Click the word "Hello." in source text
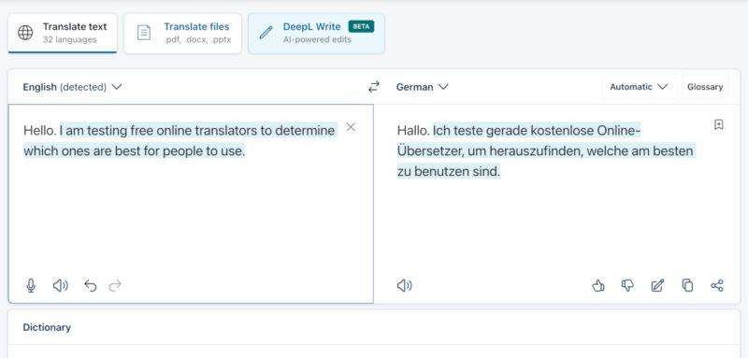 (x=39, y=130)
